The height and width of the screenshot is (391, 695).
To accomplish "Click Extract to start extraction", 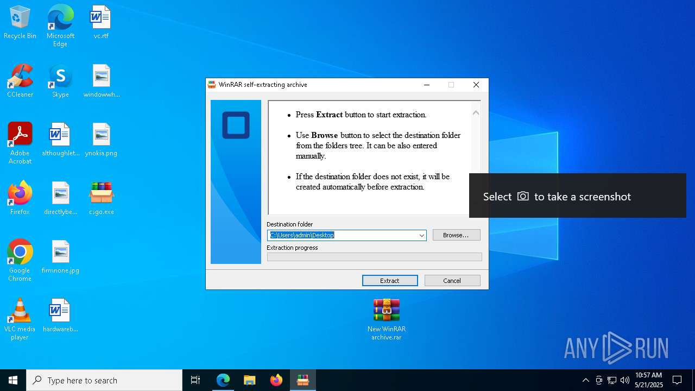I will point(390,281).
